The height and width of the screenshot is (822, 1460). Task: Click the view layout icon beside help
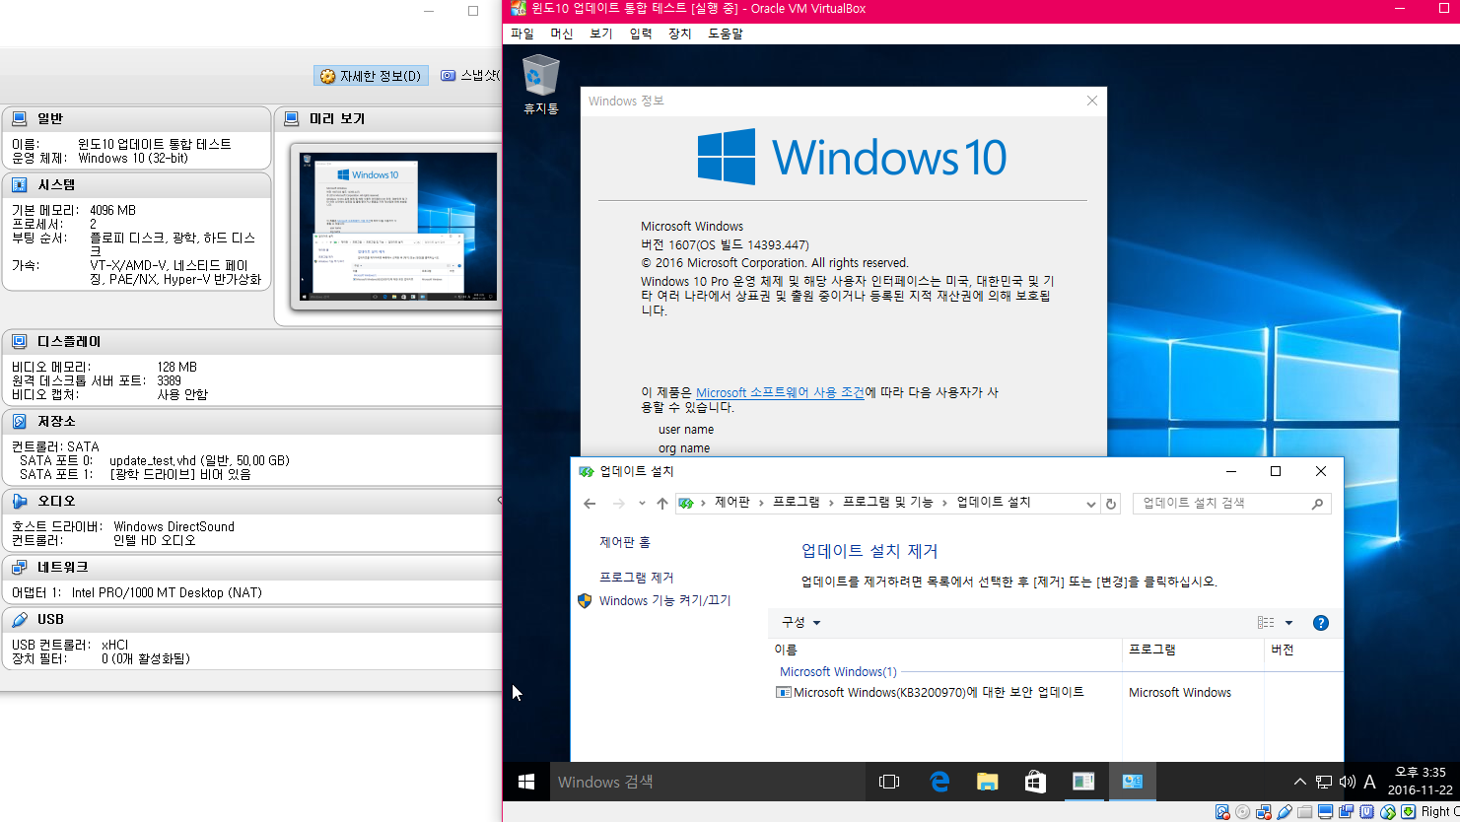click(1266, 623)
